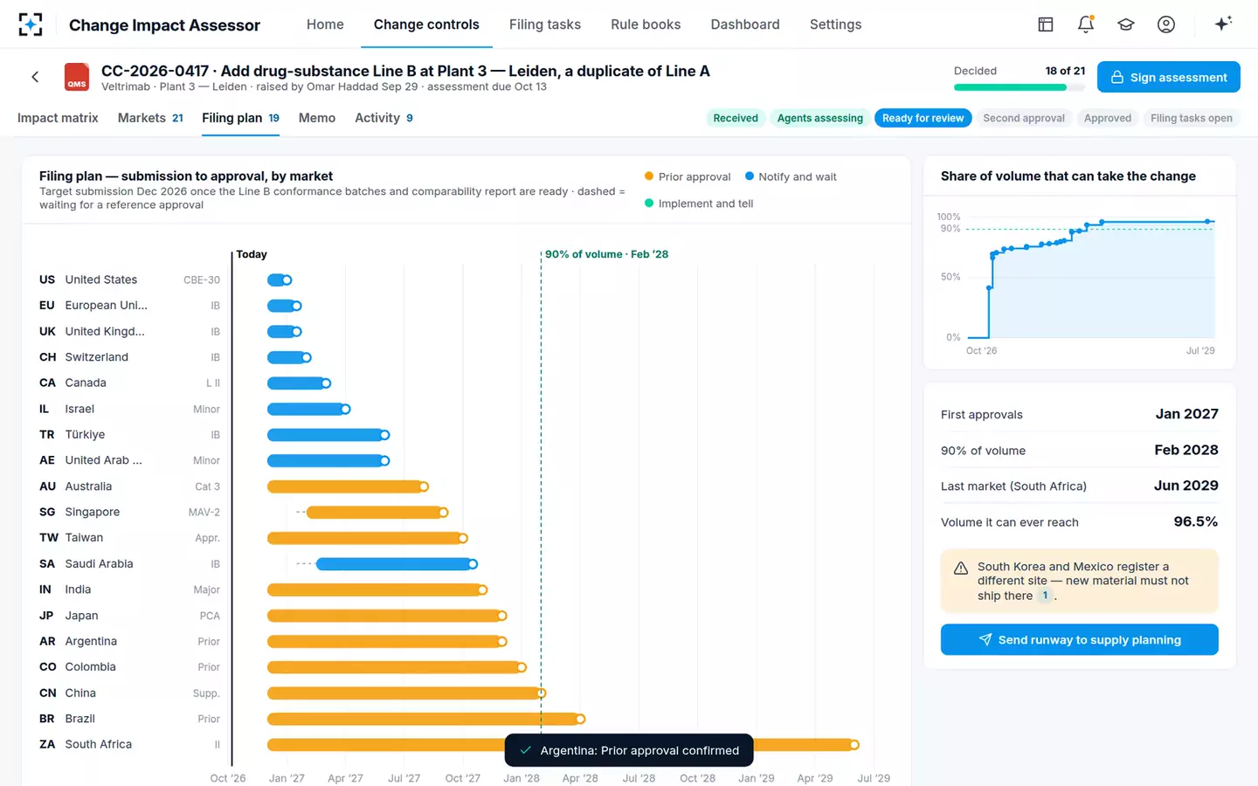Open the Rule books menu
Screen dimensions: 1258x786
646,24
